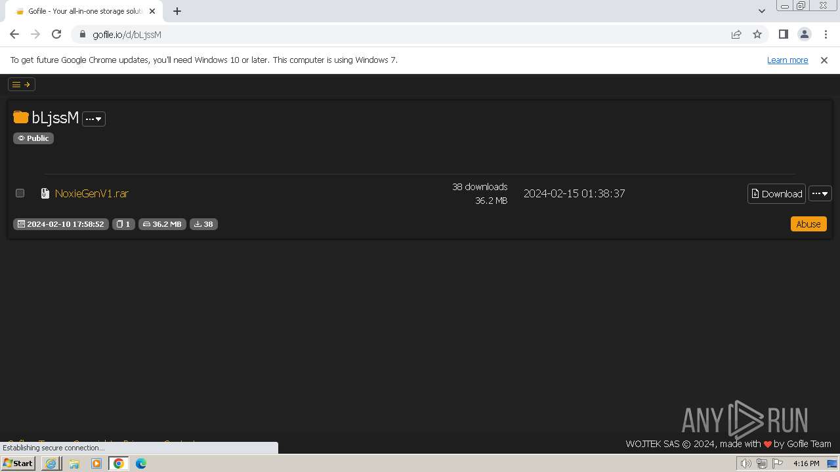The image size is (840, 472).
Task: Click the archive file icon
Action: (x=45, y=193)
